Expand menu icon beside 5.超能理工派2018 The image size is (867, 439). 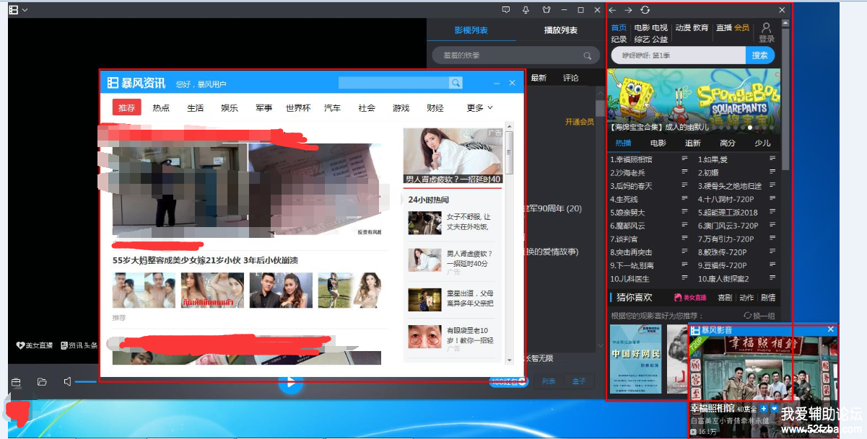[772, 213]
